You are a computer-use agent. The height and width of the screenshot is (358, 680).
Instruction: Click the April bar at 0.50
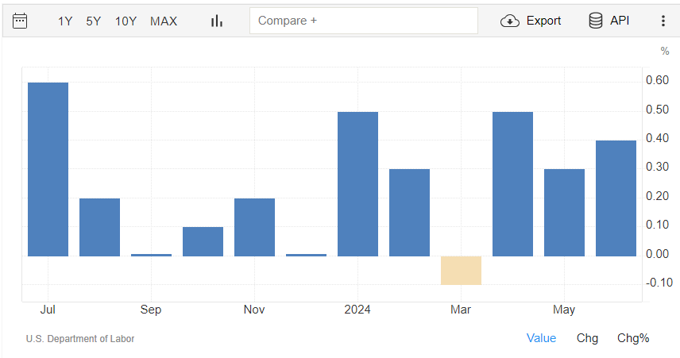coord(512,184)
